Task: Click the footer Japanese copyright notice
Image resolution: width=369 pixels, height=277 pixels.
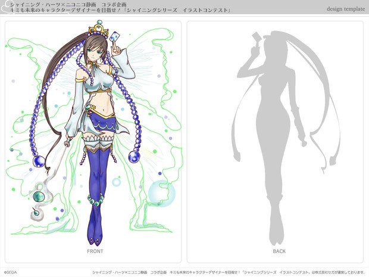Action: coord(229,272)
